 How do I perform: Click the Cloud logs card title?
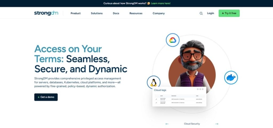160,90
